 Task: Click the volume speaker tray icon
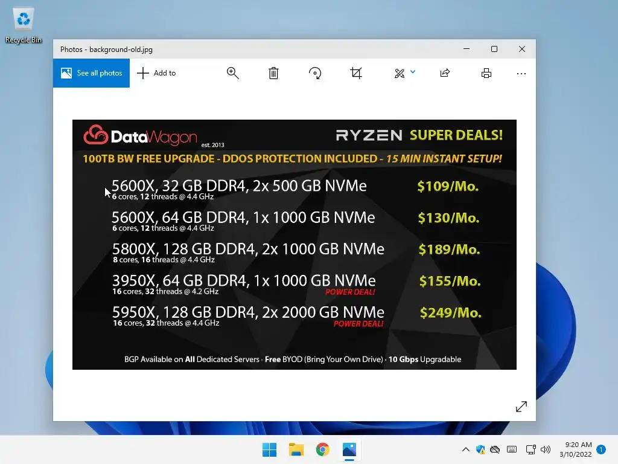[546, 449]
